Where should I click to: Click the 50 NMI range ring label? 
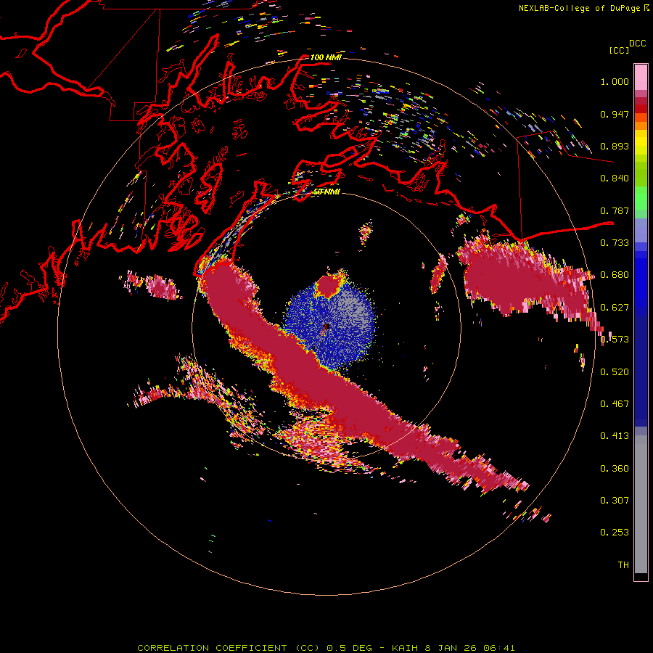[326, 192]
